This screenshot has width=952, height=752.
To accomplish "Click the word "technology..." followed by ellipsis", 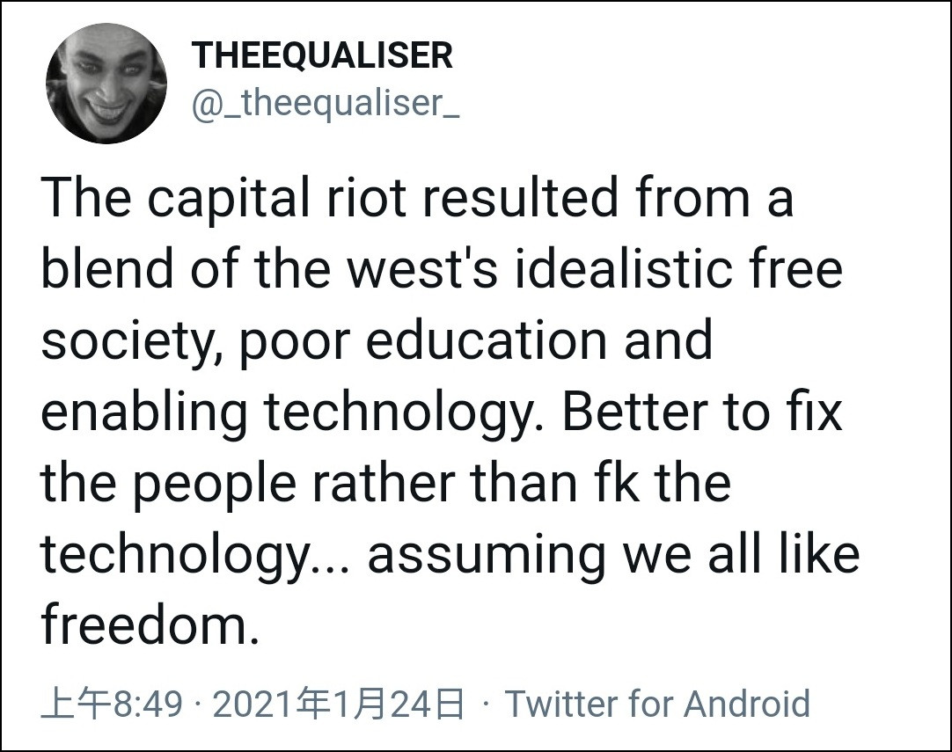I will (195, 555).
